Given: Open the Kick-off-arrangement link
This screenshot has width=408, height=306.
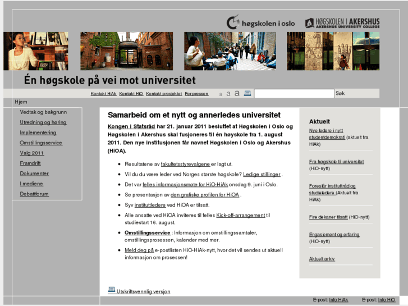Looking at the screenshot, I should (241, 215).
